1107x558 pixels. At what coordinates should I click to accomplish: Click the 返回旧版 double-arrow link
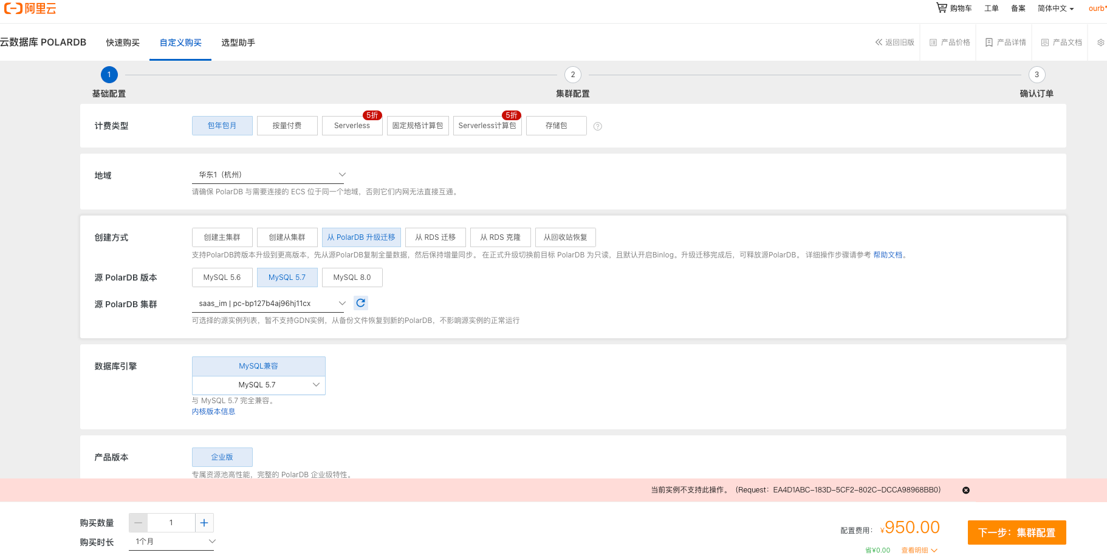pos(894,43)
